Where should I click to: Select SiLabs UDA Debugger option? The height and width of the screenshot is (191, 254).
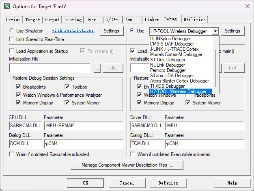pyautogui.click(x=181, y=76)
